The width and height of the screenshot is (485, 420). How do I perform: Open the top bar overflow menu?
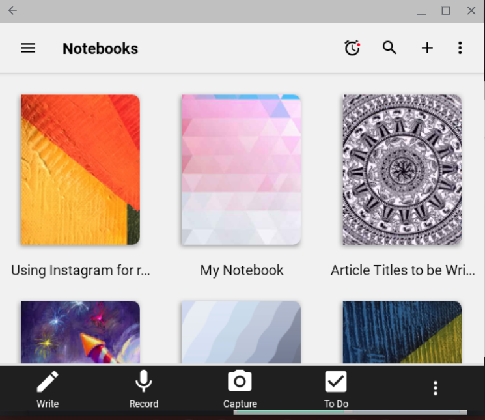[x=460, y=48]
